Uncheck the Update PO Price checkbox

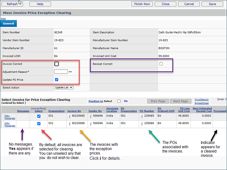point(57,80)
